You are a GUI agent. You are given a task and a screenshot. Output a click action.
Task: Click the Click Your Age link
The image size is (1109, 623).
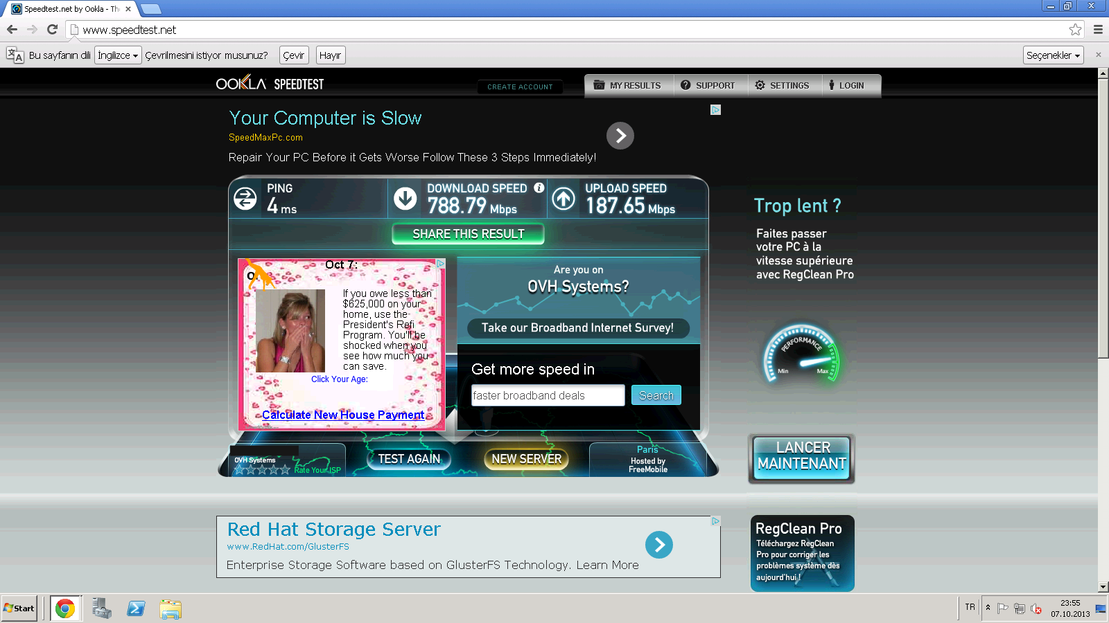(x=339, y=379)
